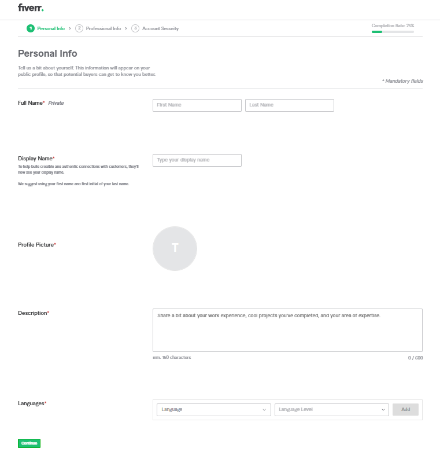Expand the Language Level dropdown
This screenshot has height=455, width=440.
pos(331,410)
